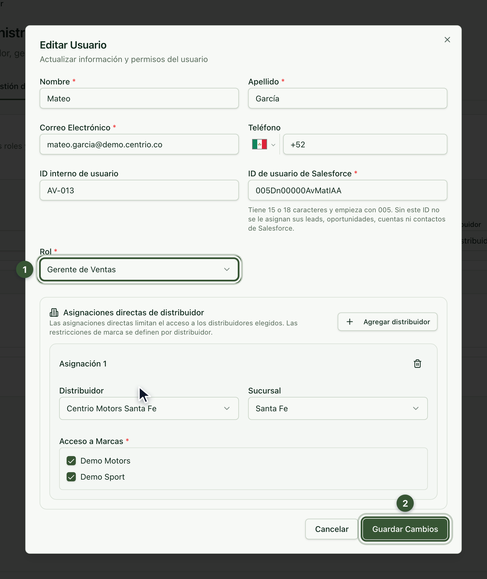
Task: Close the Editar Usuario dialog
Action: pos(447,40)
